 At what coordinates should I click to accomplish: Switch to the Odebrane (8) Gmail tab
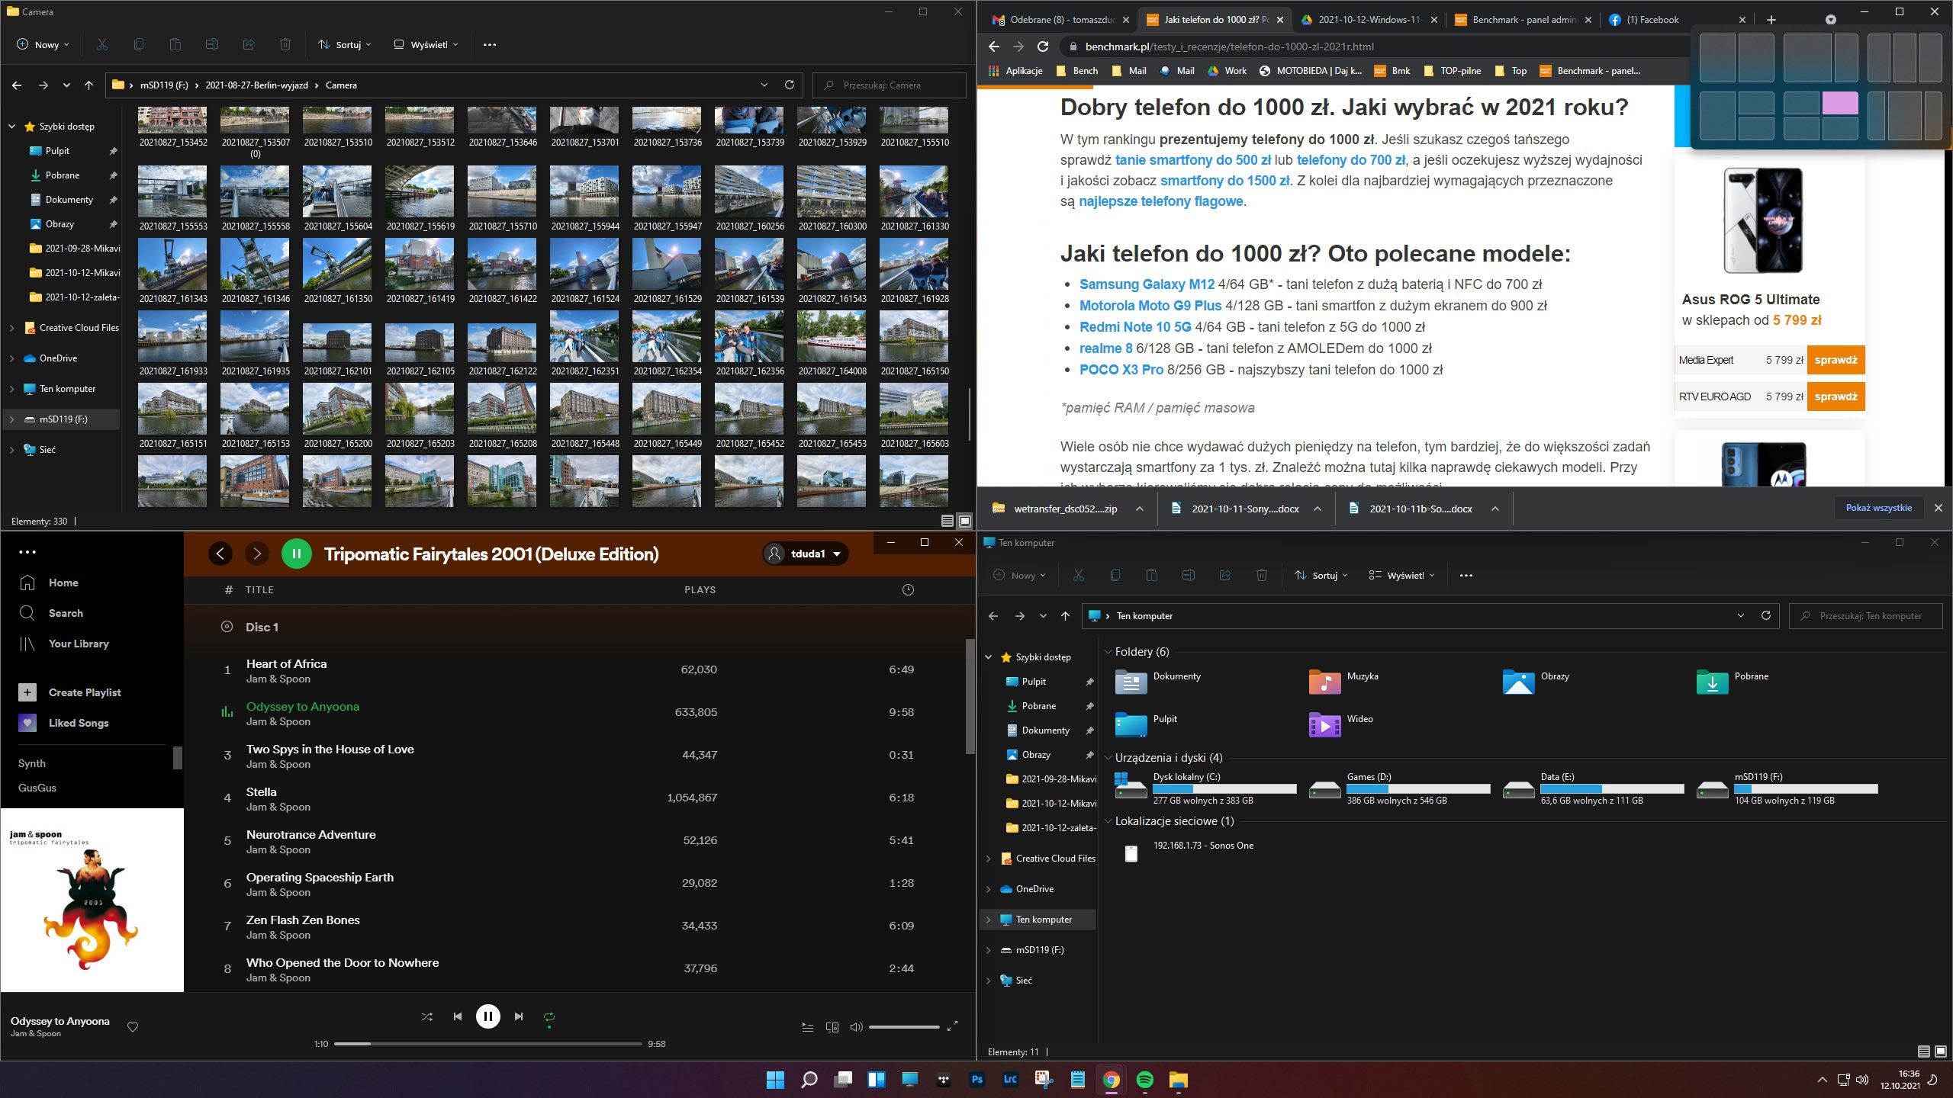coord(1061,20)
